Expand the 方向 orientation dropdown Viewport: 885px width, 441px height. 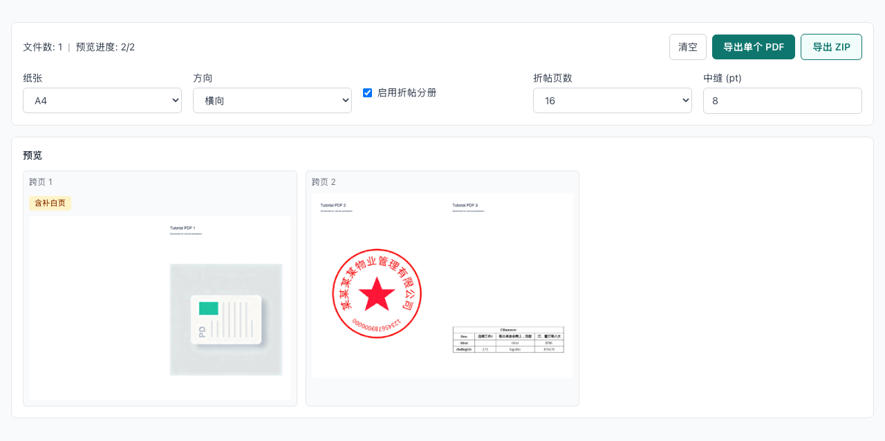pos(272,101)
